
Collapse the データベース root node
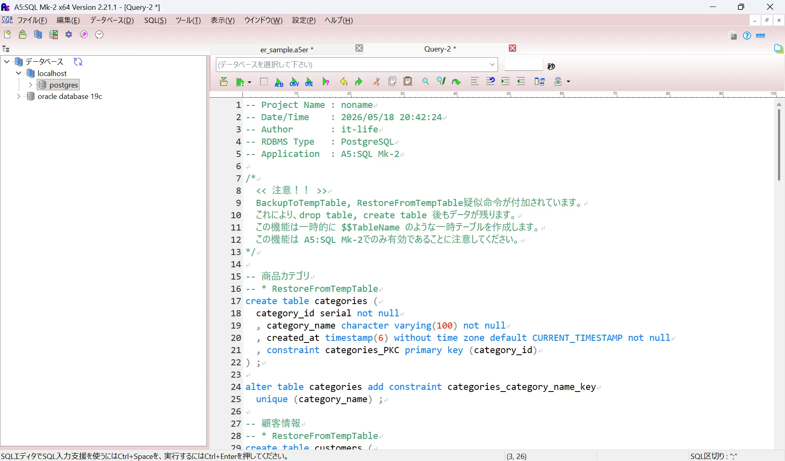(7, 62)
